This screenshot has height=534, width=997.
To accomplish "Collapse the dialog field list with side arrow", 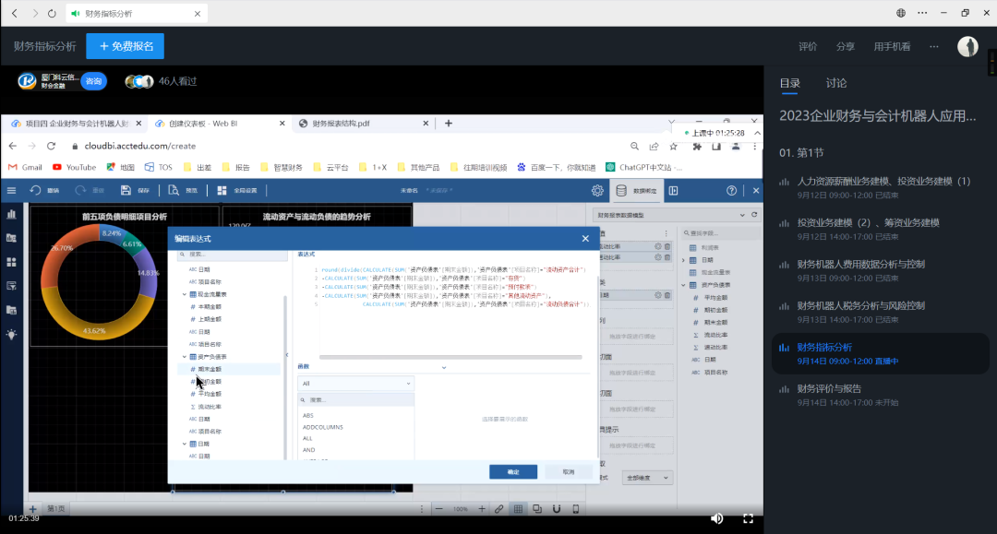I will pyautogui.click(x=287, y=355).
